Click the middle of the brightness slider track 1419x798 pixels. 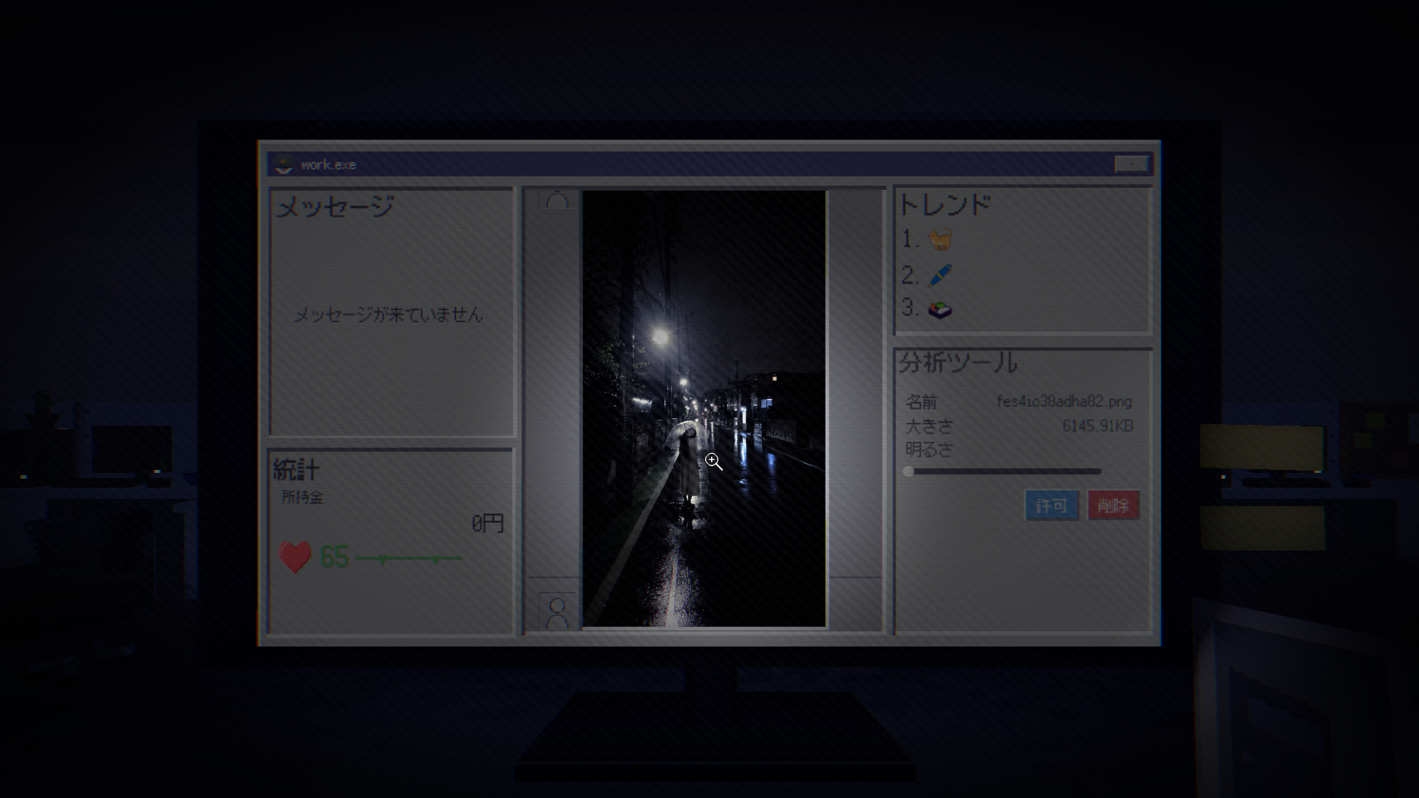pos(1003,471)
